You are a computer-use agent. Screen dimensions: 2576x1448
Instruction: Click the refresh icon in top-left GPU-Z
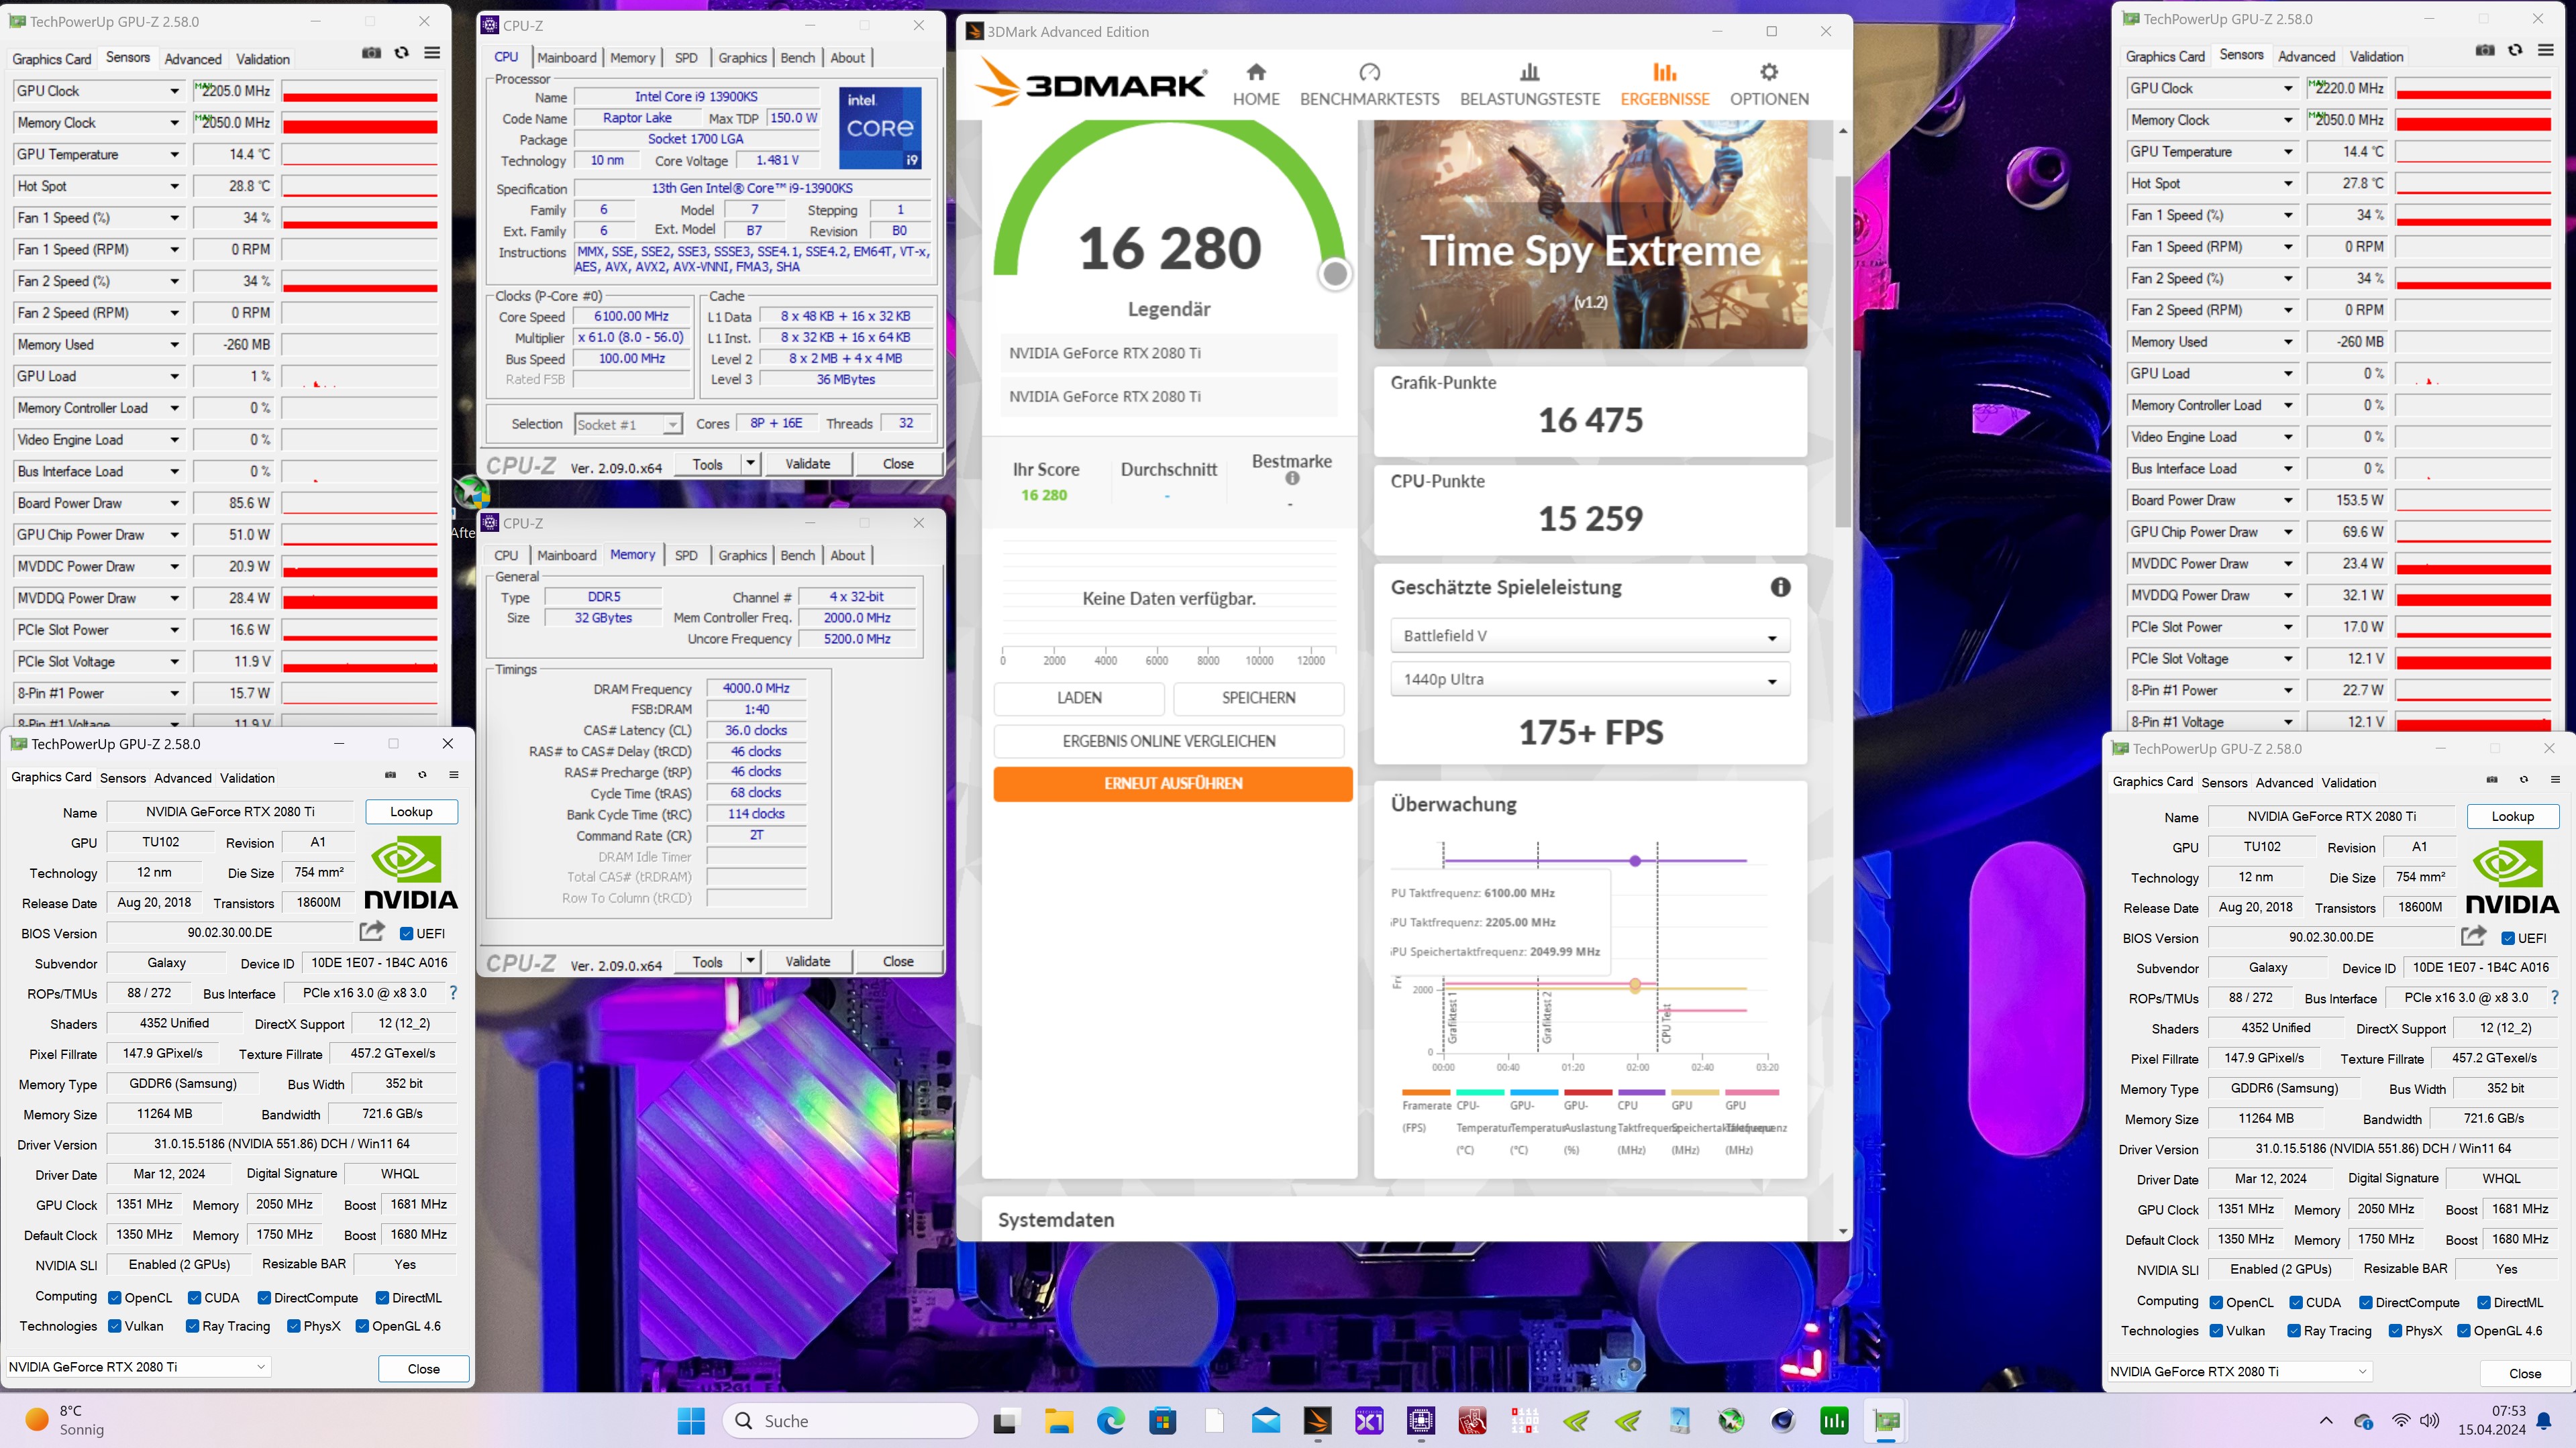402,53
